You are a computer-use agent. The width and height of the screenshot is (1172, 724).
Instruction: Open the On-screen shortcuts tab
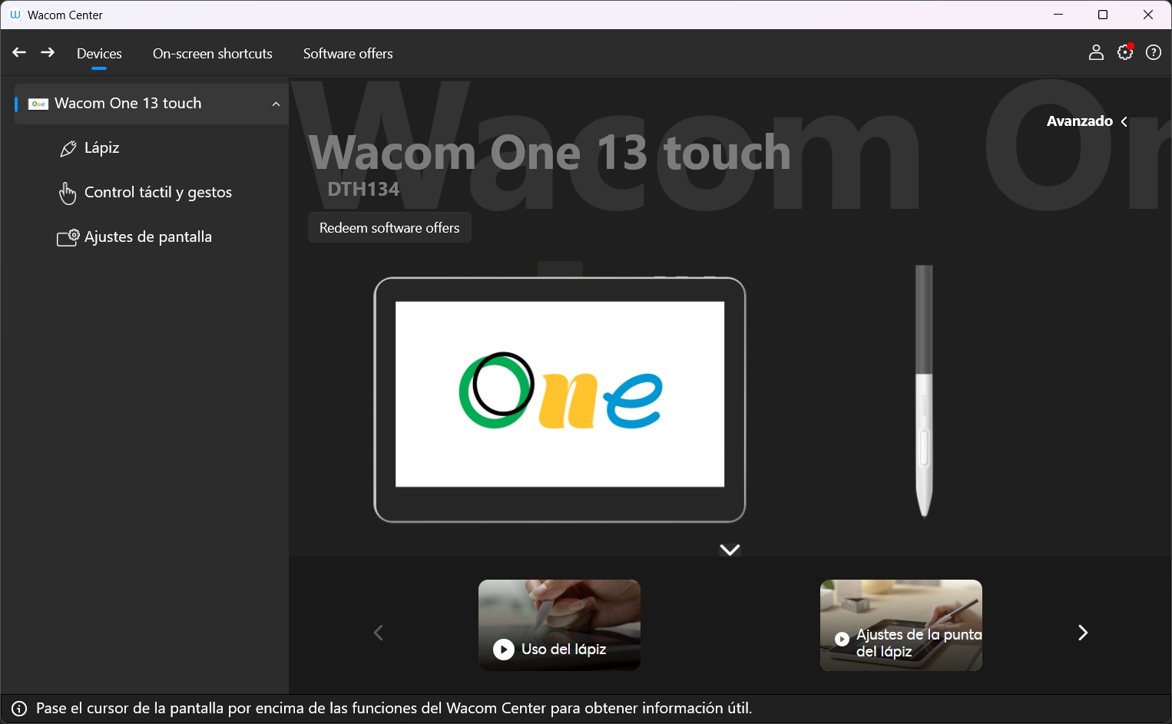pos(213,54)
